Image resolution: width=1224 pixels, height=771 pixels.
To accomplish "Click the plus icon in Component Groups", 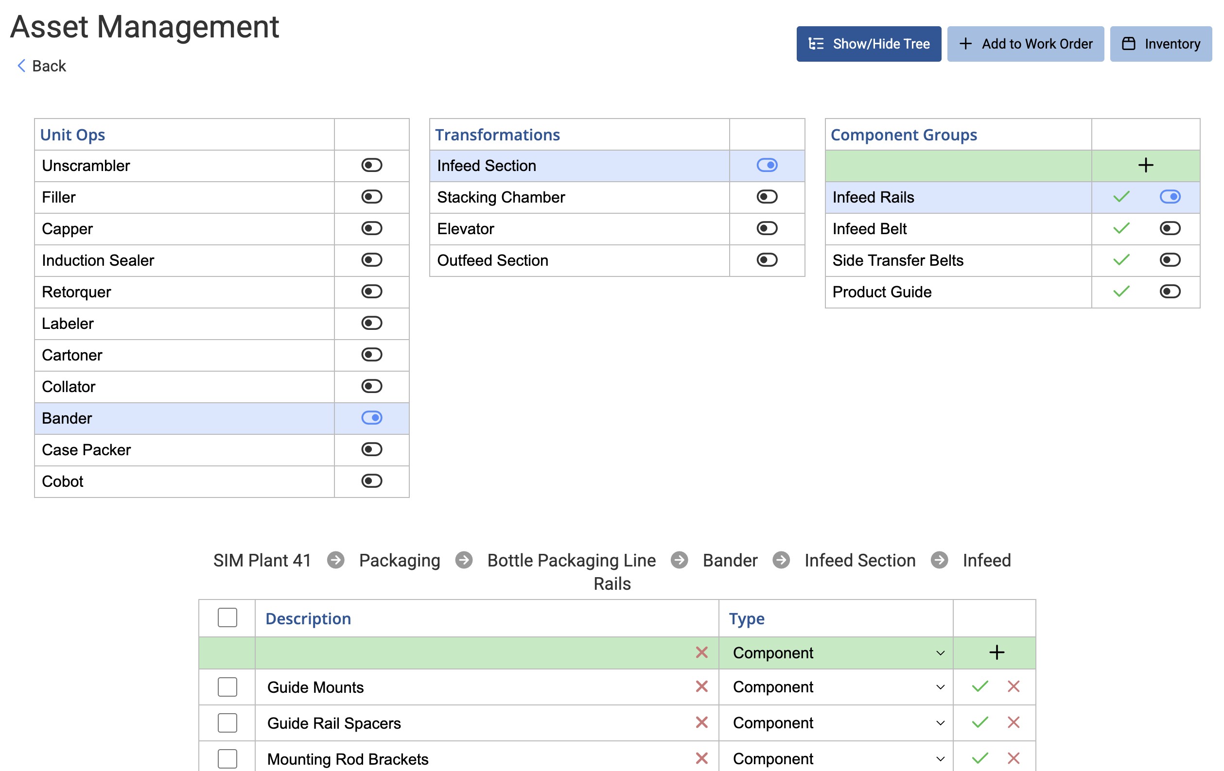I will click(1145, 165).
